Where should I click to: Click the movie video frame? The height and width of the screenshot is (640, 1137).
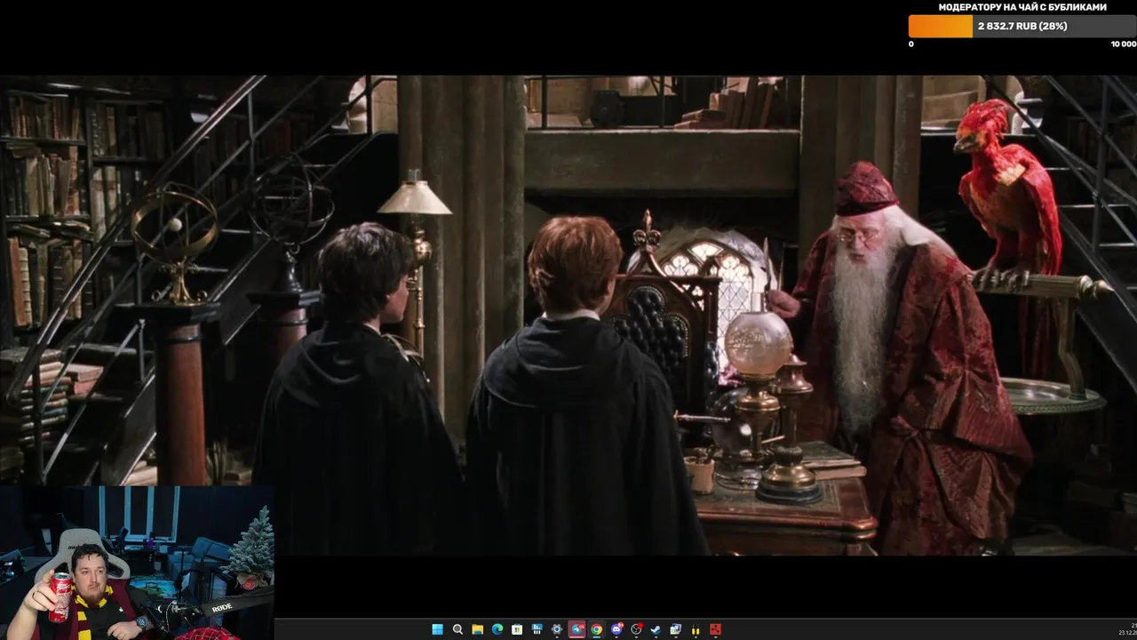coord(568,316)
